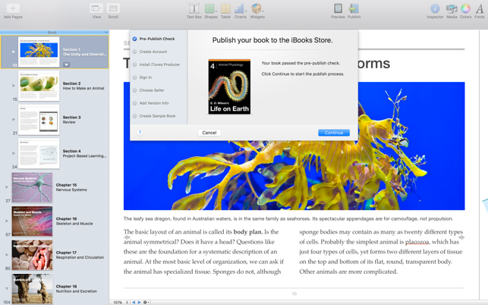Expand Chapter 15 Nervous Systems
Image resolution: width=488 pixels, height=305 pixels.
coord(7,187)
